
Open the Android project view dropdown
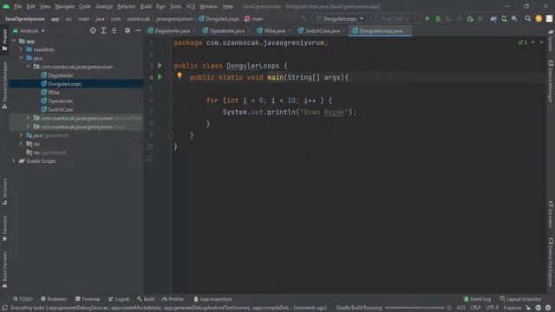(29, 31)
